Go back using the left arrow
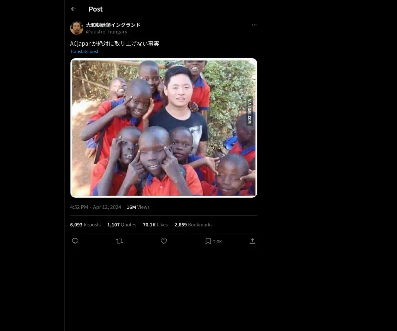The height and width of the screenshot is (331, 397). 73,9
